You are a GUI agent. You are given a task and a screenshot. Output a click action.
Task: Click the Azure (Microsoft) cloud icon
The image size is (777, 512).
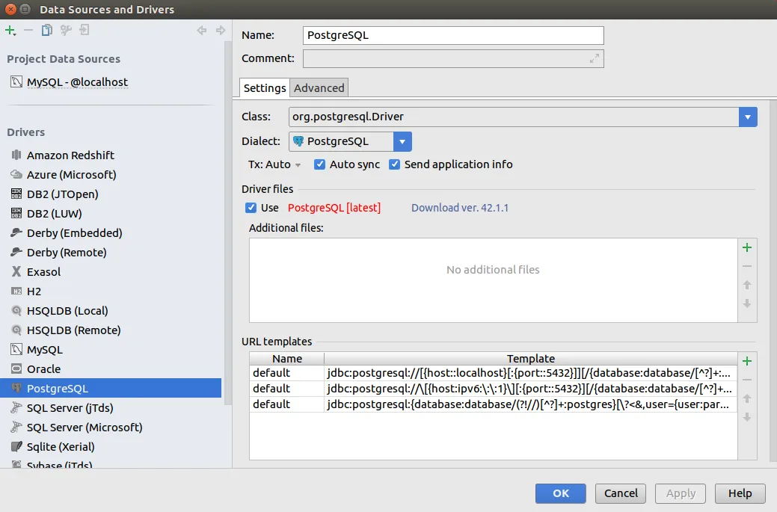[16, 174]
